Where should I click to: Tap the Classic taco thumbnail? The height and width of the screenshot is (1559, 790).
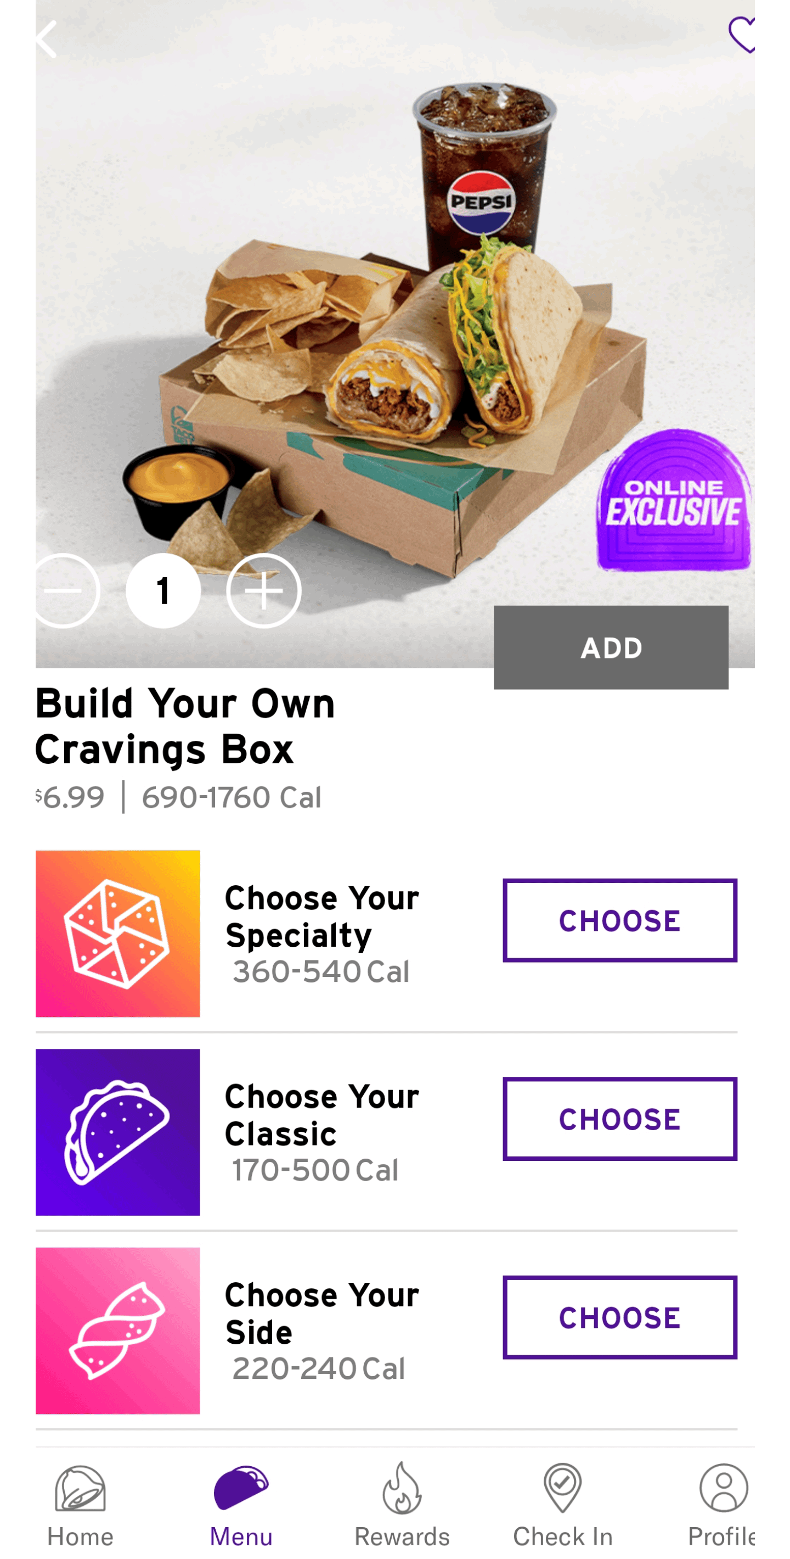[x=118, y=1132]
